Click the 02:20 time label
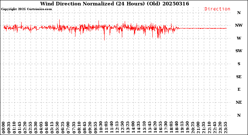 tap(25, 127)
